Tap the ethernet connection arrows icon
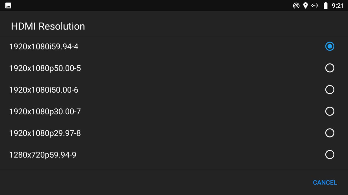 (x=315, y=5)
